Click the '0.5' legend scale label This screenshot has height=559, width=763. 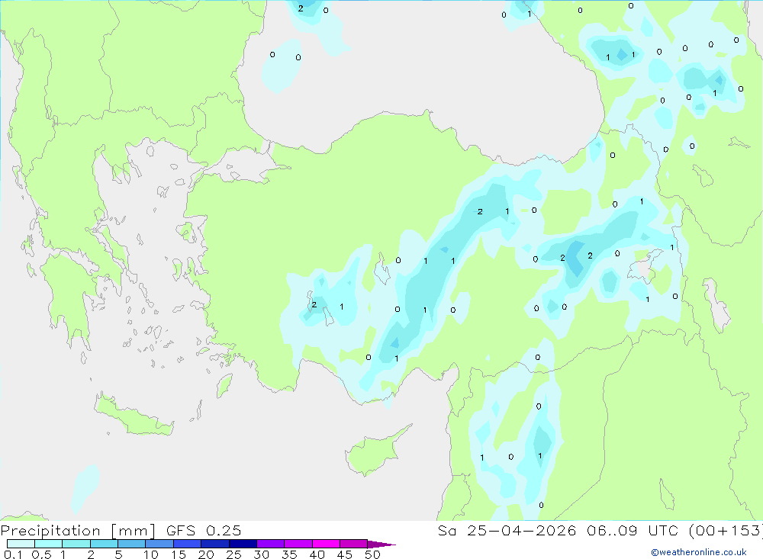click(x=42, y=554)
